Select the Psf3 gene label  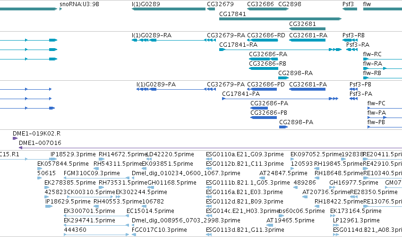point(348,4)
